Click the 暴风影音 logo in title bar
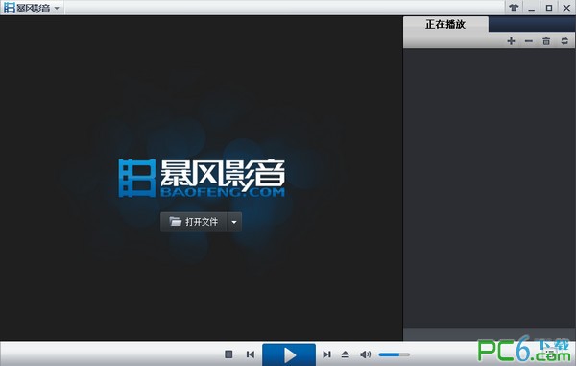 27,8
